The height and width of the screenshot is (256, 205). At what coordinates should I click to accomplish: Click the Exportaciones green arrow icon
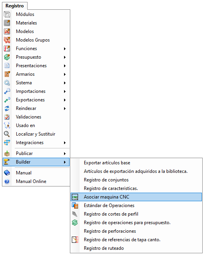(7, 100)
